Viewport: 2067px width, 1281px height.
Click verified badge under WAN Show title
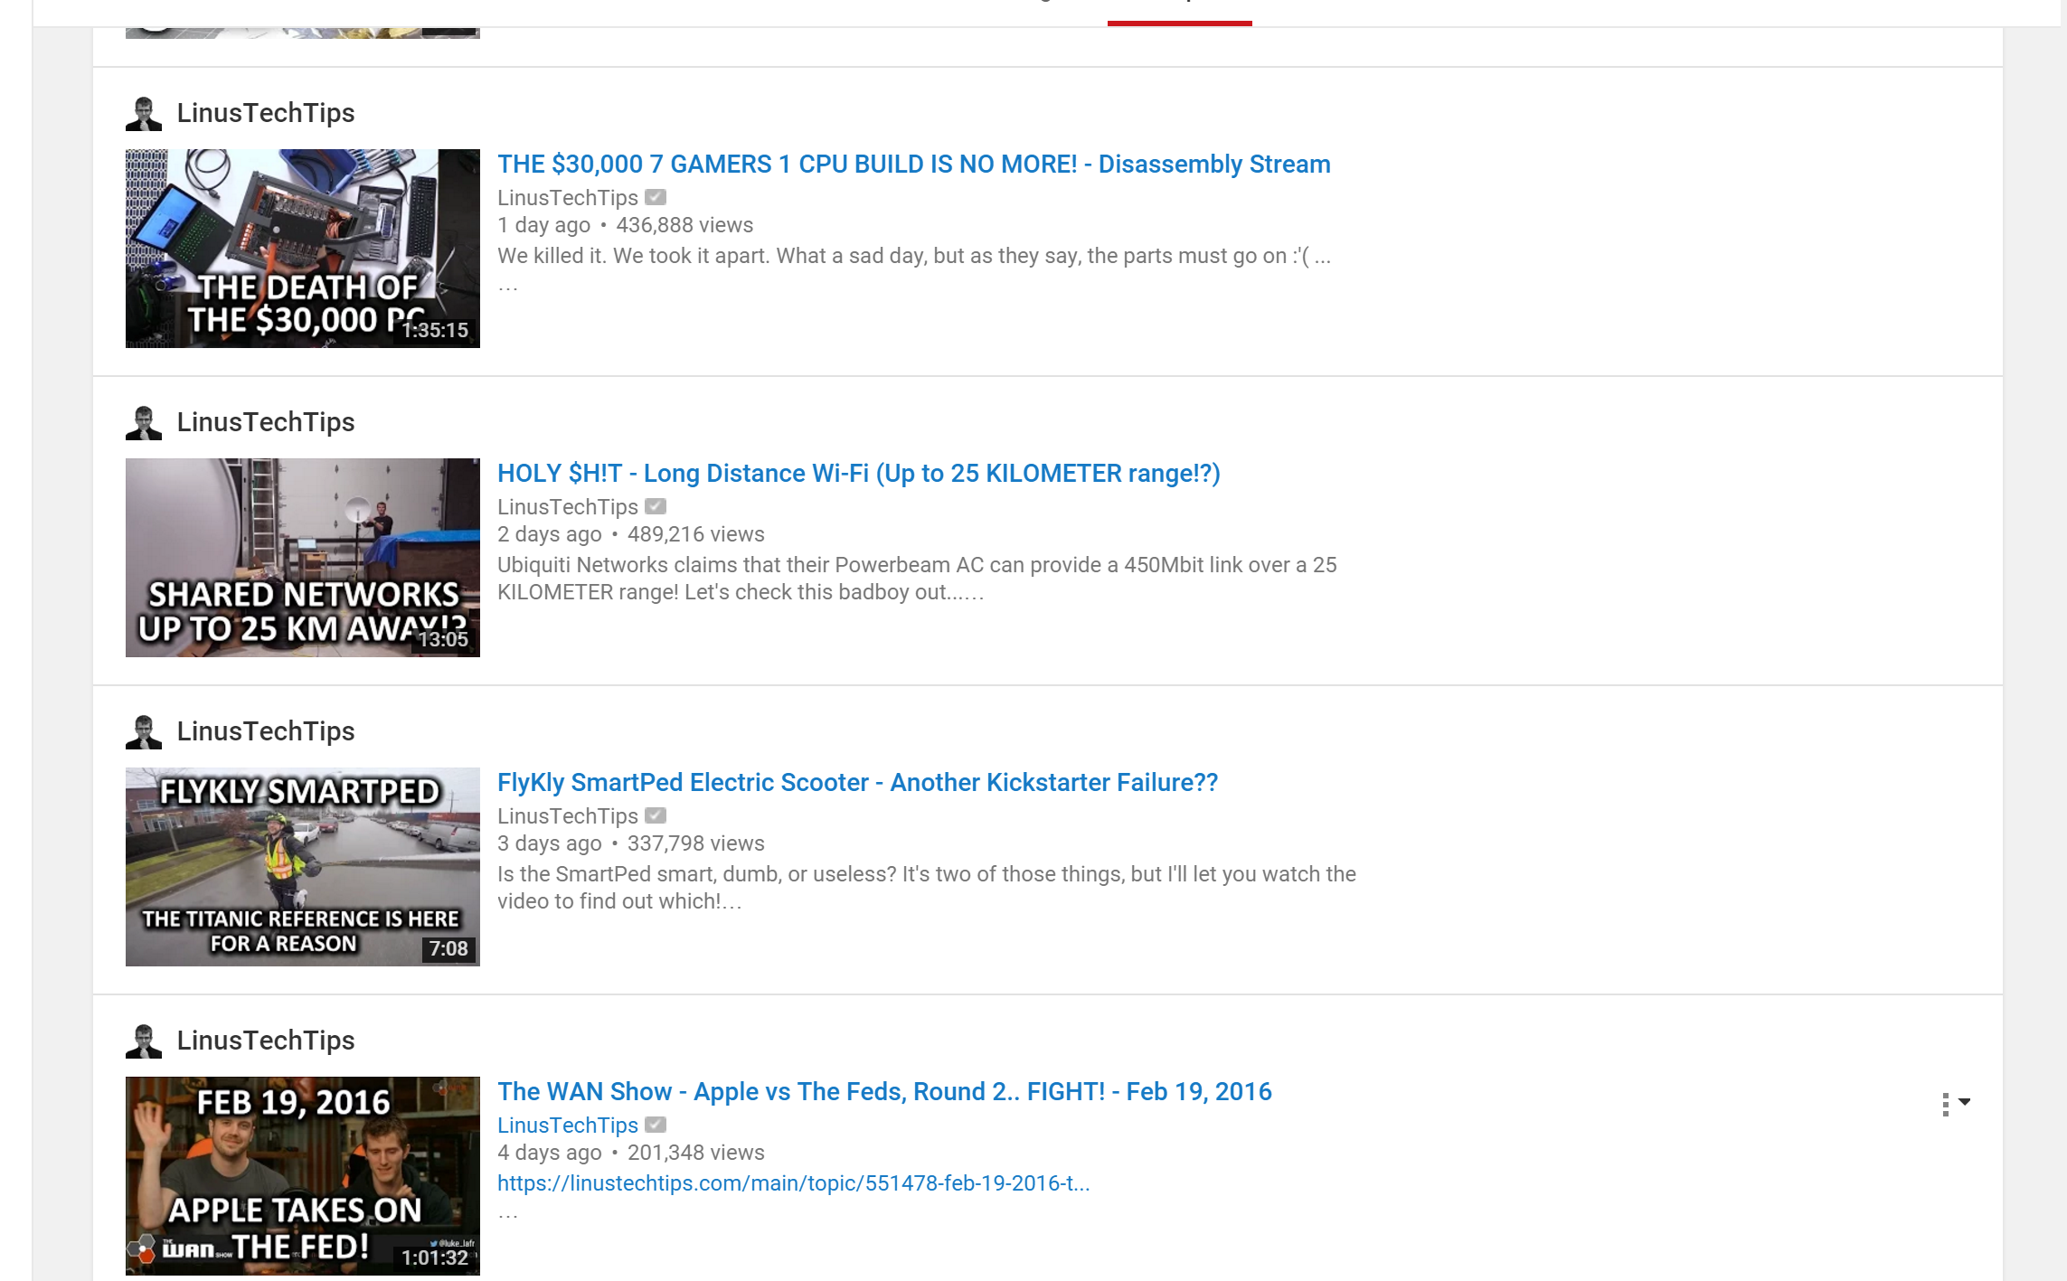coord(656,1126)
